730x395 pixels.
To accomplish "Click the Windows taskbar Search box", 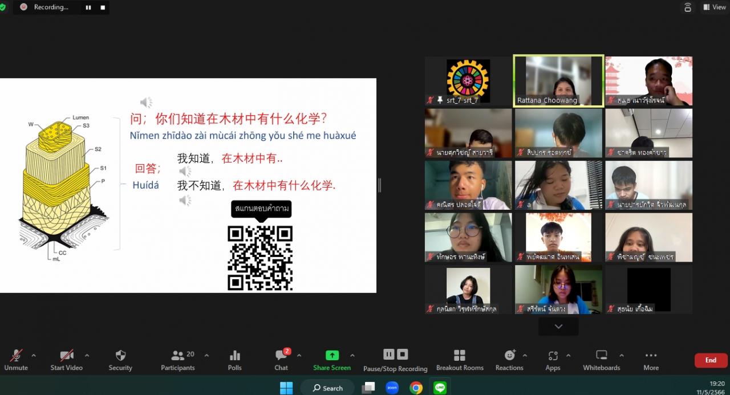I will 327,388.
